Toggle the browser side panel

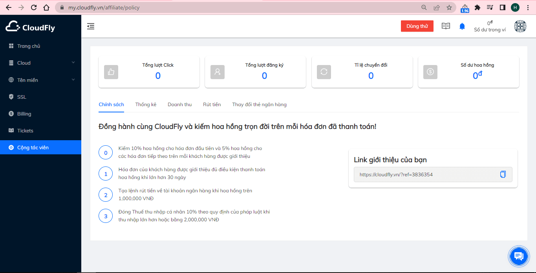tap(502, 7)
